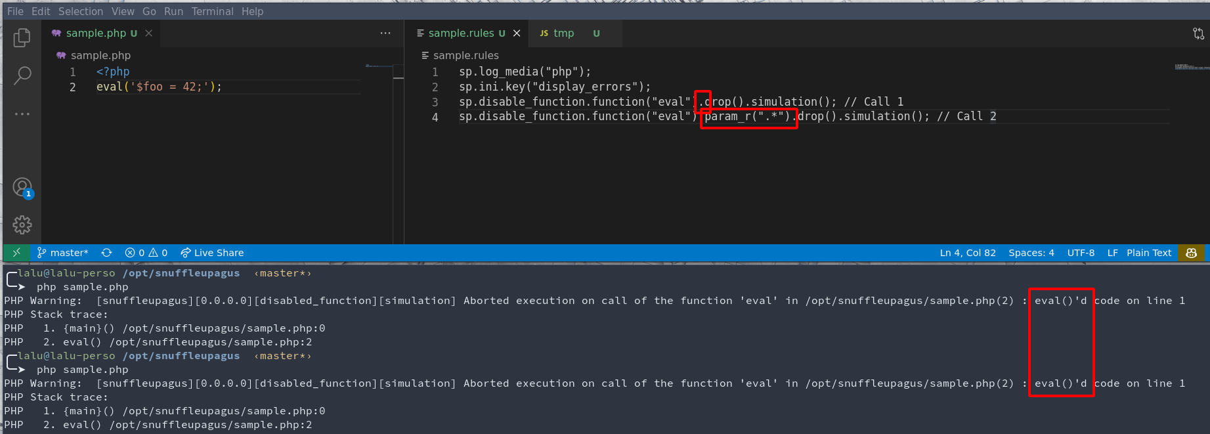Open the Edit menu
1210x434 pixels.
pos(41,11)
